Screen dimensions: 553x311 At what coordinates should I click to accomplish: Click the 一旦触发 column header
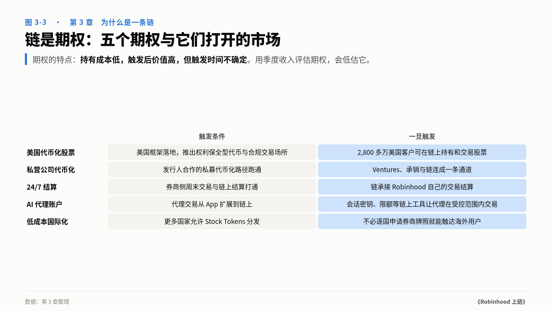click(x=422, y=136)
